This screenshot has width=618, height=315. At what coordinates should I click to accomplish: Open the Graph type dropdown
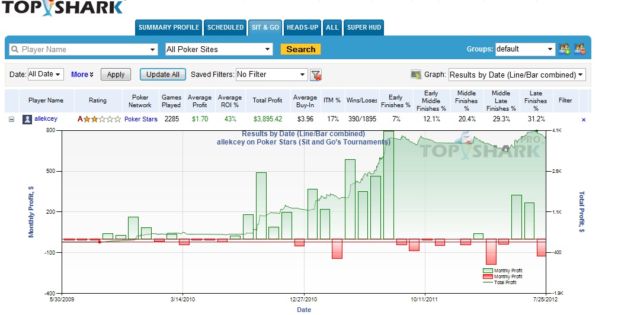click(516, 75)
